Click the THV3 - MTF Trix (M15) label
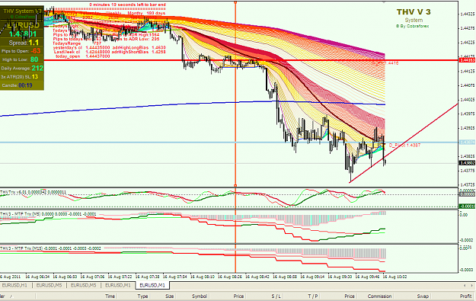Viewport: 476px width, 301px height. coord(50,248)
